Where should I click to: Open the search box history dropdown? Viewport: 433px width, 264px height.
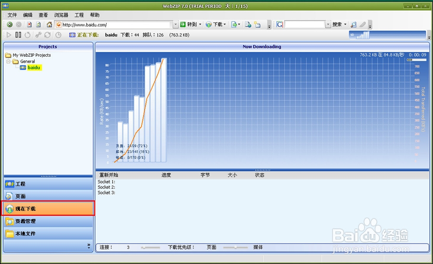coord(328,25)
